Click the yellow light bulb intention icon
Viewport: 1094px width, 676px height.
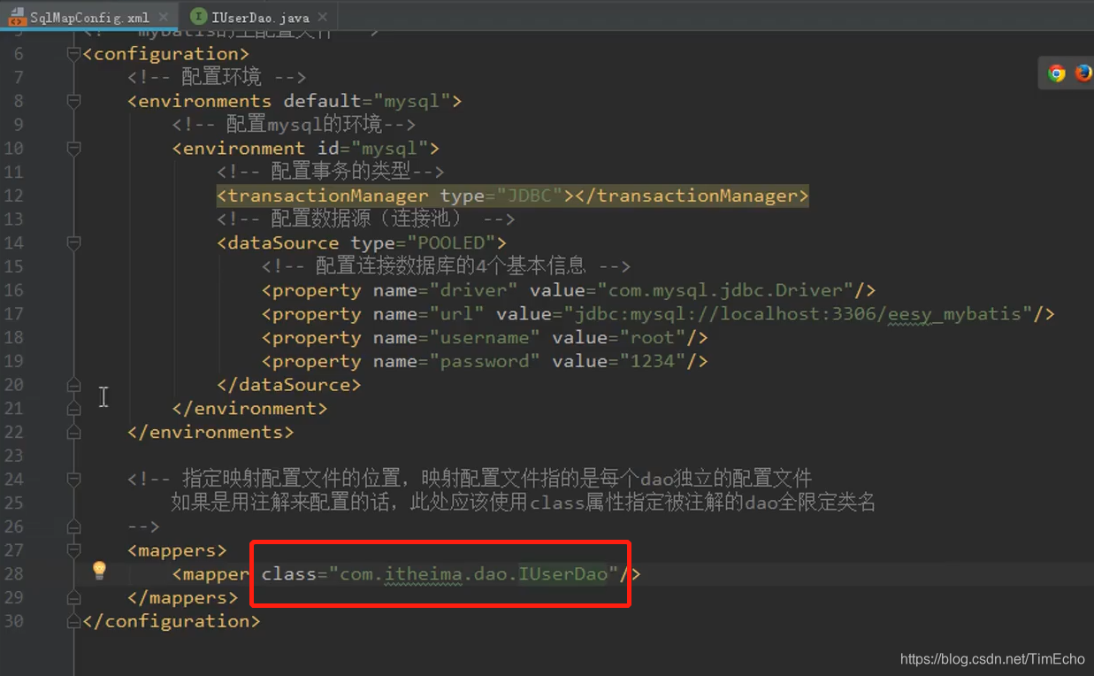tap(99, 571)
